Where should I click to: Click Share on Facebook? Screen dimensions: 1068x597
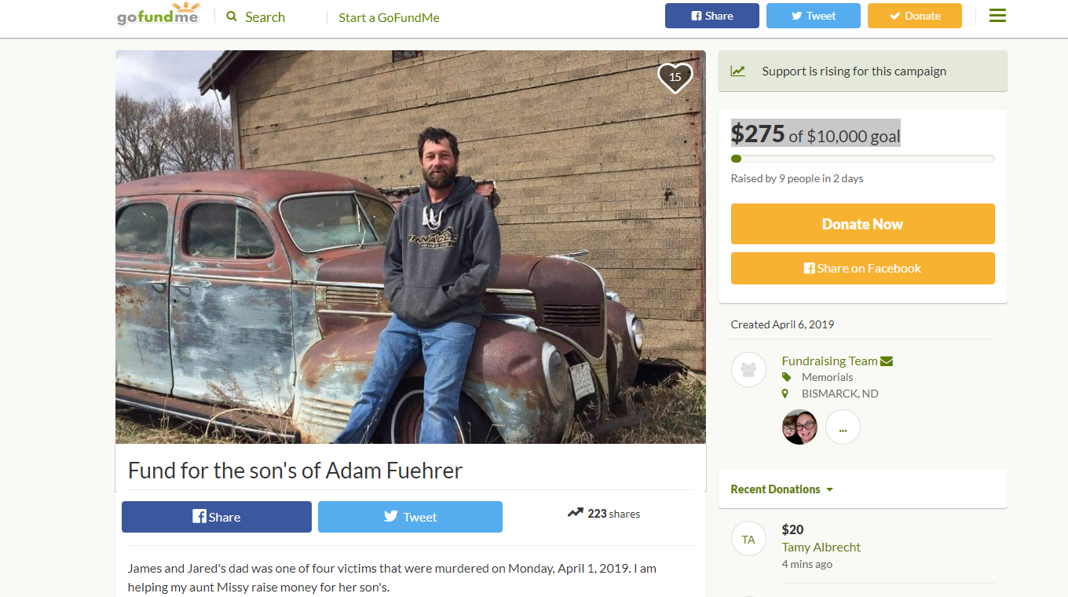click(862, 268)
